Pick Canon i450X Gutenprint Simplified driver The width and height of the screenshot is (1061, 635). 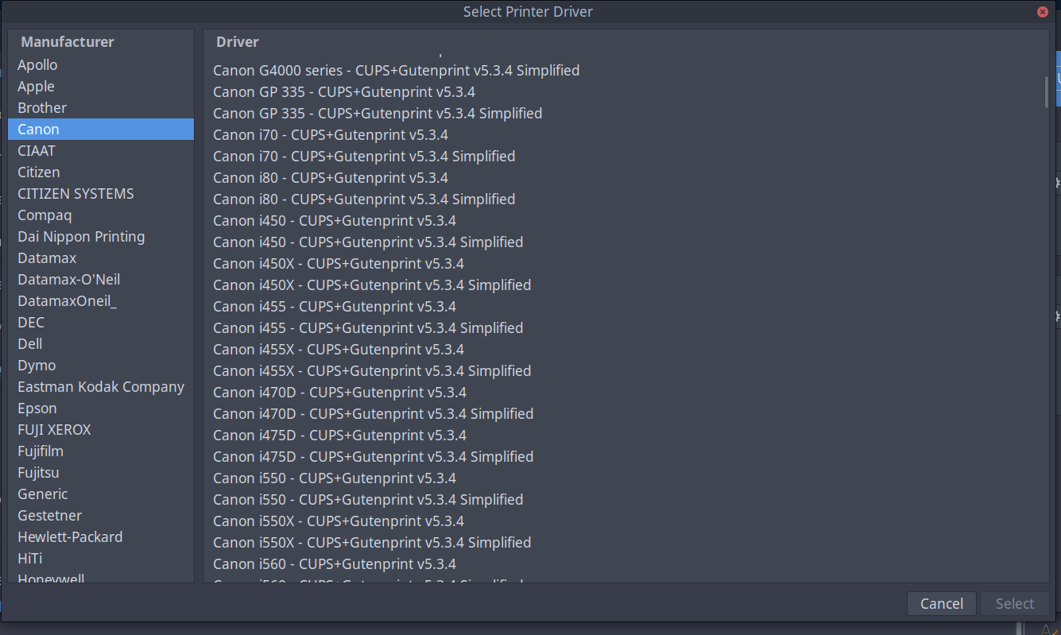click(372, 285)
